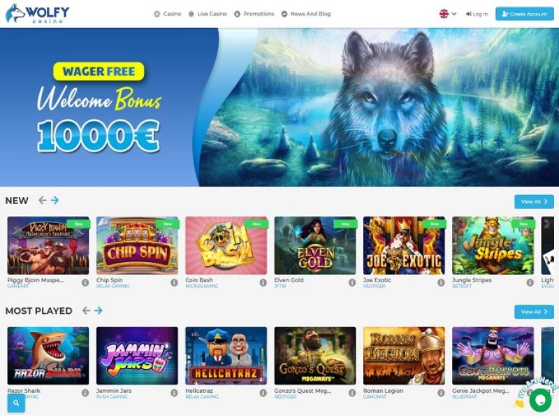Go to Promotions page
559x420 pixels.
(254, 14)
